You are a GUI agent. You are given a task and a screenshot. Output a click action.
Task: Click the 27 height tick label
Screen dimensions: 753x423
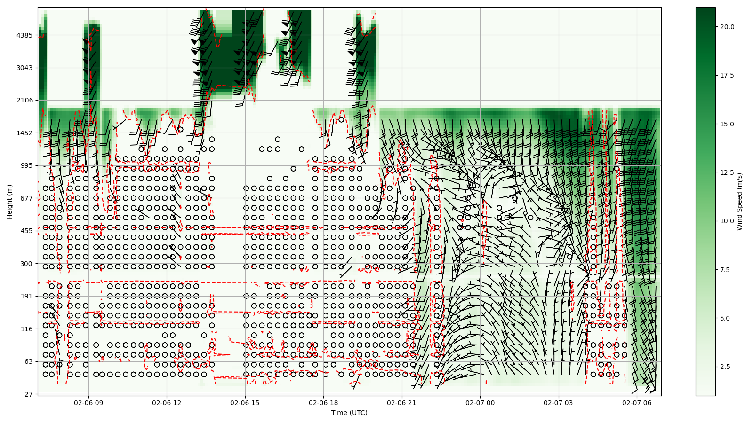click(28, 394)
